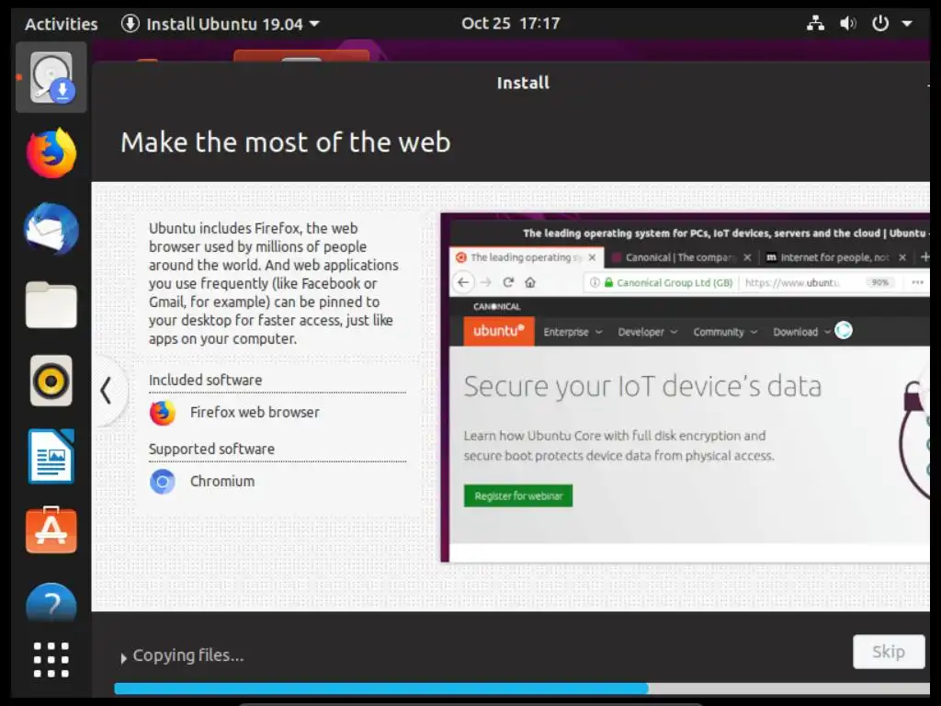The height and width of the screenshot is (706, 941).
Task: Click the Included software heading
Action: (205, 380)
